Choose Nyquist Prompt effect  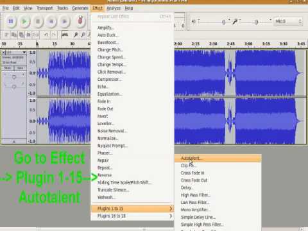tap(132, 146)
